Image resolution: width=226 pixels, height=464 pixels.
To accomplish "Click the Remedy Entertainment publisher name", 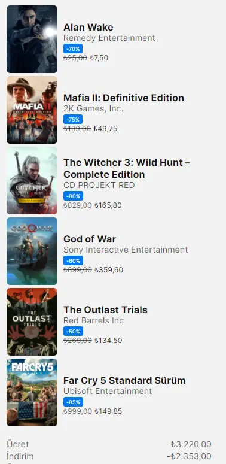I will pyautogui.click(x=109, y=38).
